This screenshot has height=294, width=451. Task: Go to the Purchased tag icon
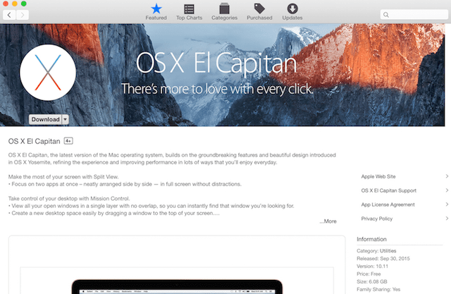click(259, 8)
